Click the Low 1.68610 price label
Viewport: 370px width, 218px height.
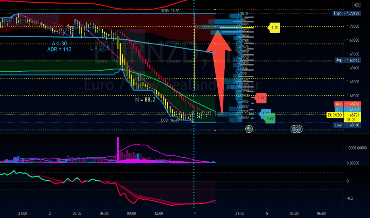point(347,125)
